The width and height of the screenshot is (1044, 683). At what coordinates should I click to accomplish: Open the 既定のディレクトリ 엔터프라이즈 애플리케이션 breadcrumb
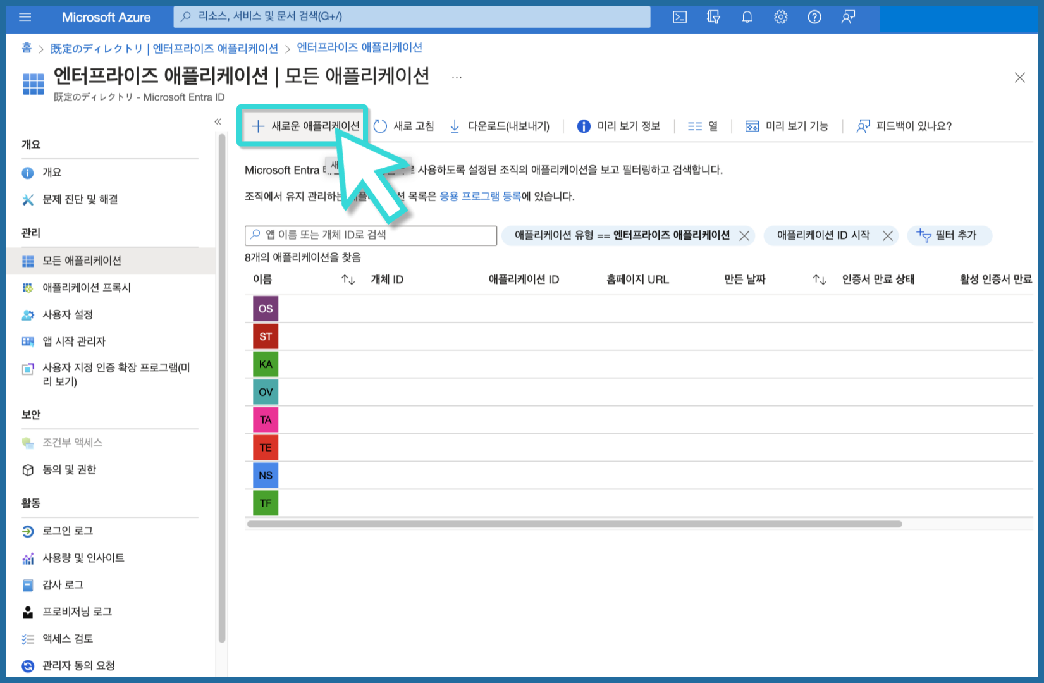point(164,49)
